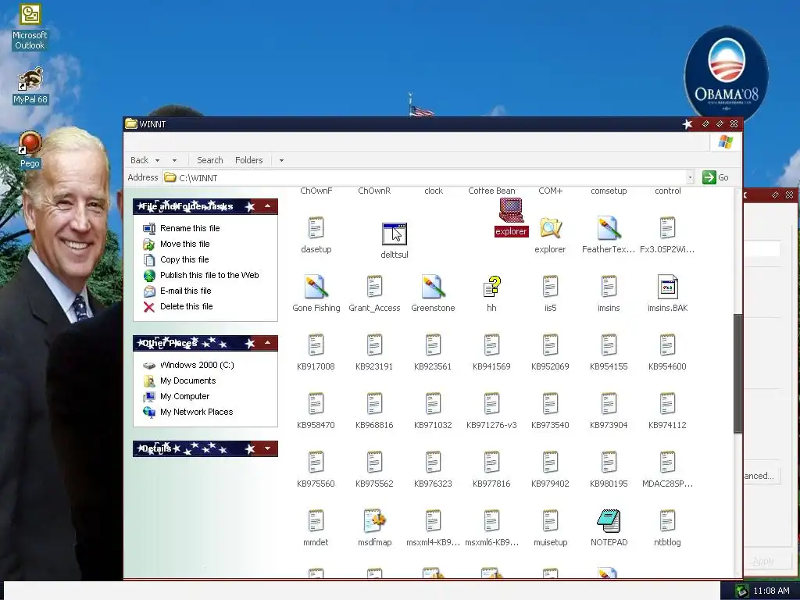
Task: Click Move this file
Action: coord(184,244)
